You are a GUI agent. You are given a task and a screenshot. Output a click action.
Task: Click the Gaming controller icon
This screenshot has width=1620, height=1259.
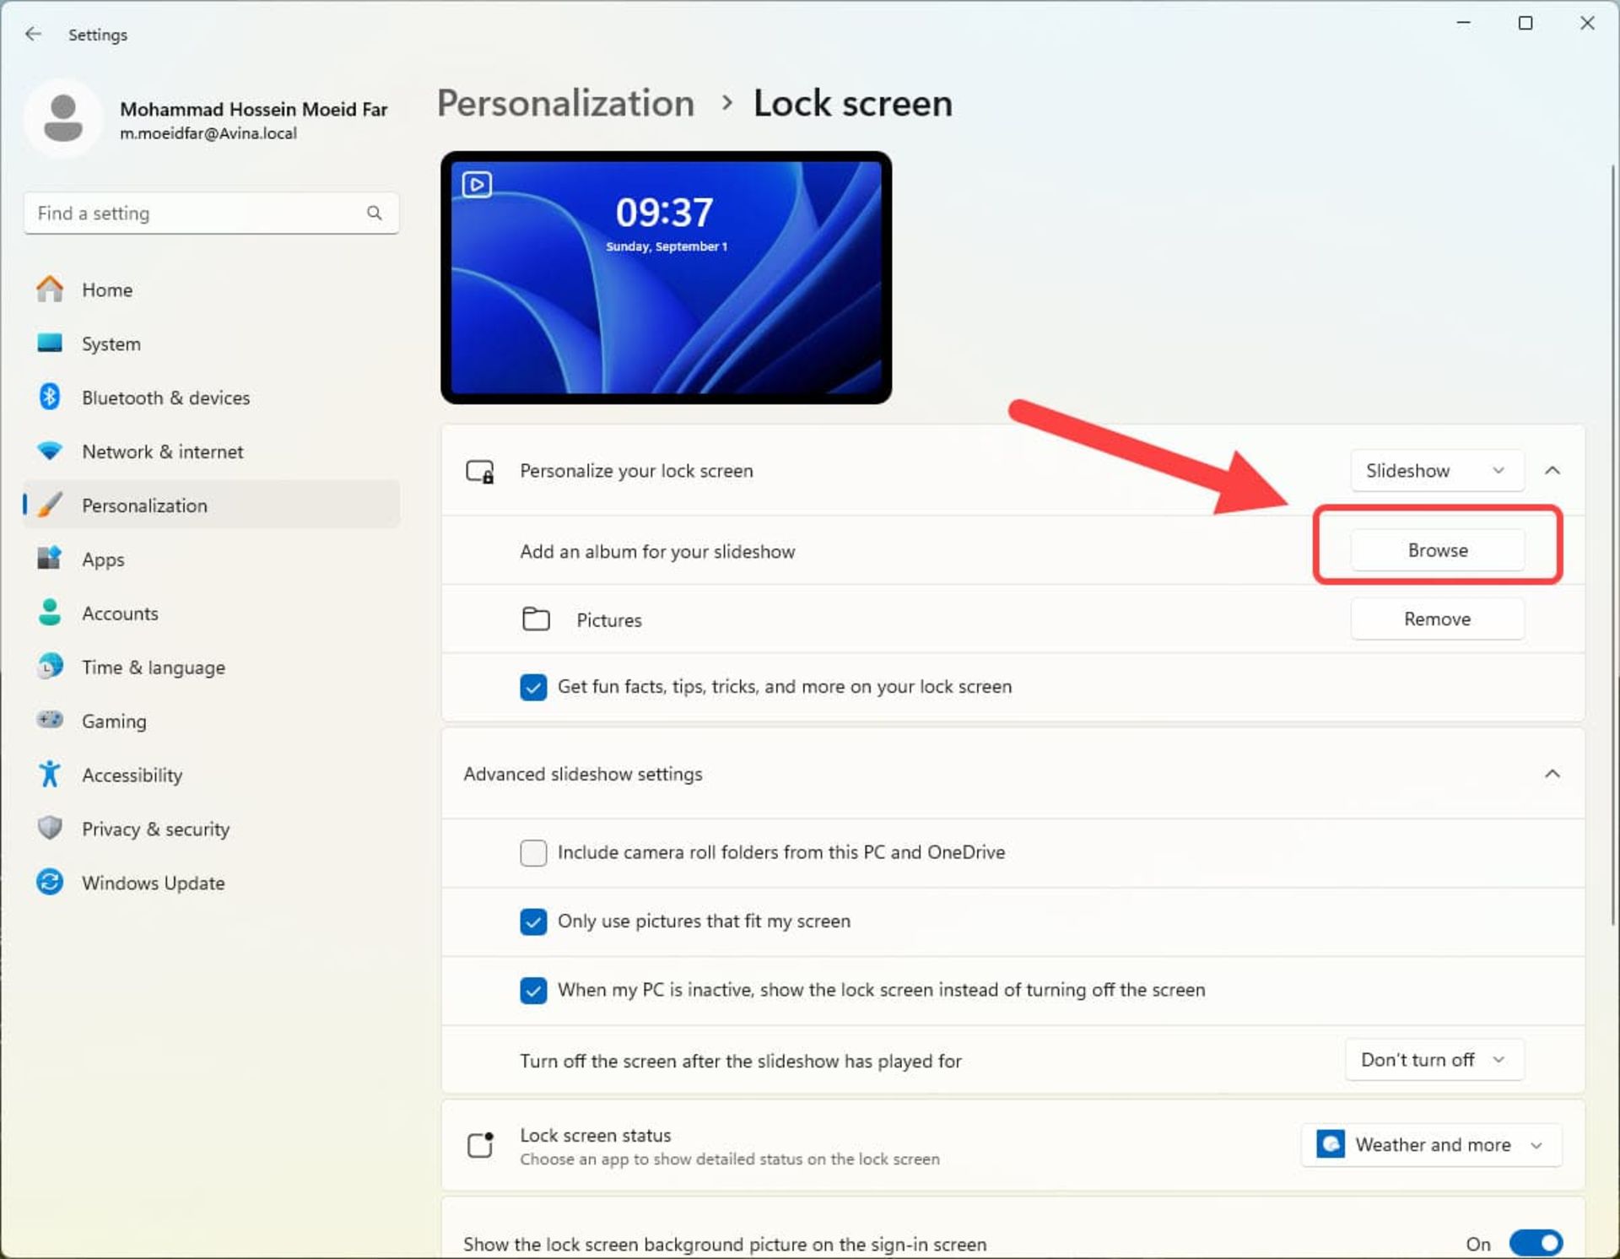pyautogui.click(x=50, y=720)
